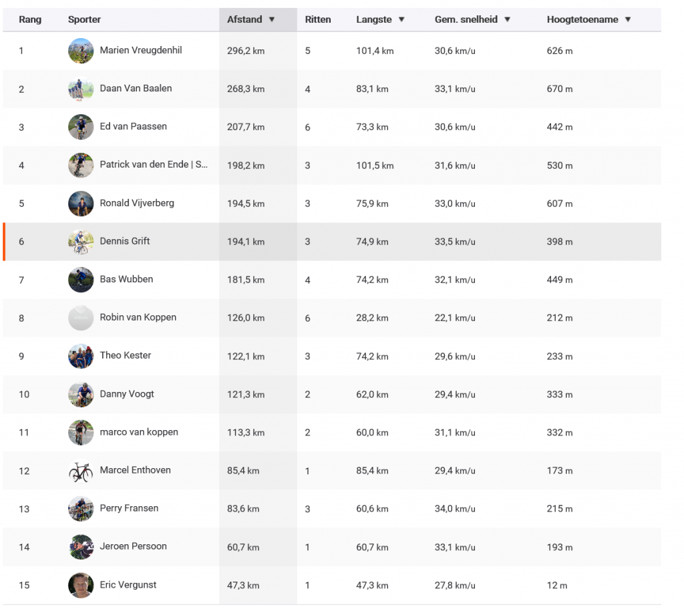Sort by Langste column arrow
The height and width of the screenshot is (609, 684).
(x=401, y=19)
